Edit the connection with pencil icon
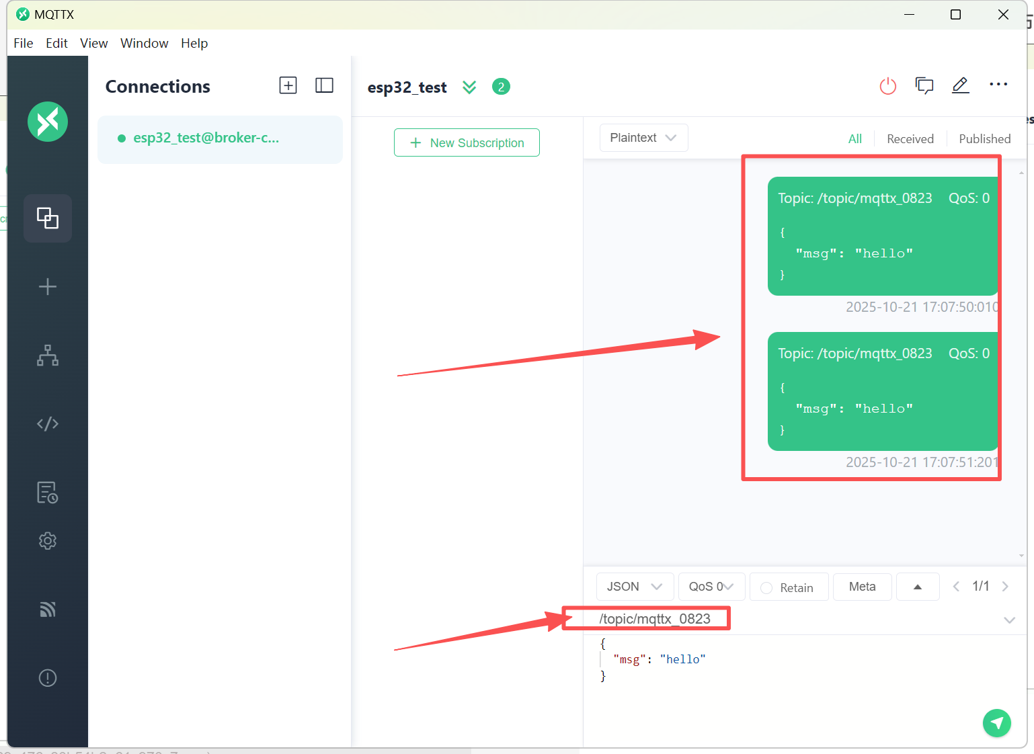1034x754 pixels. pyautogui.click(x=961, y=85)
